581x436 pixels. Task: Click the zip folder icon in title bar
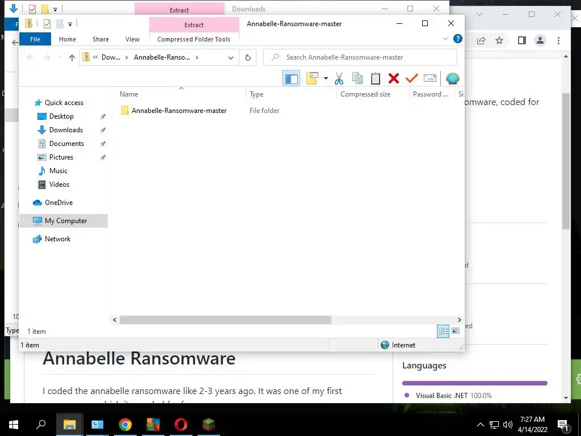coord(28,23)
